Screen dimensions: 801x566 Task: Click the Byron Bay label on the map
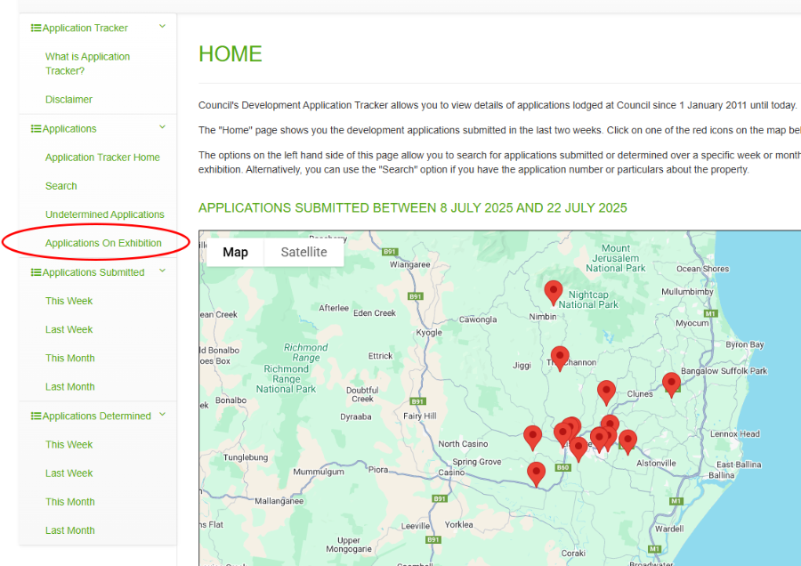[x=745, y=344]
